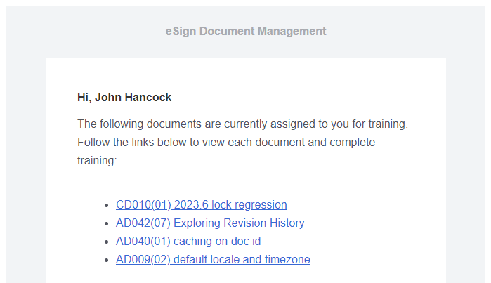Click the bullet point beside the AD040(01) link
Screen dimensions: 491x283
tap(107, 242)
